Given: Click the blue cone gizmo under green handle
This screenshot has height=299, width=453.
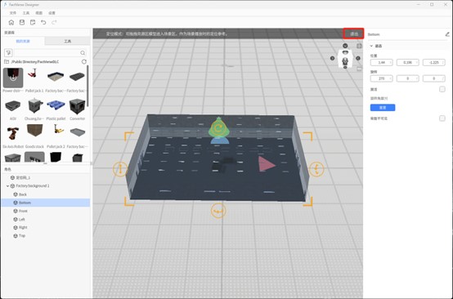Looking at the screenshot, I should (220, 141).
